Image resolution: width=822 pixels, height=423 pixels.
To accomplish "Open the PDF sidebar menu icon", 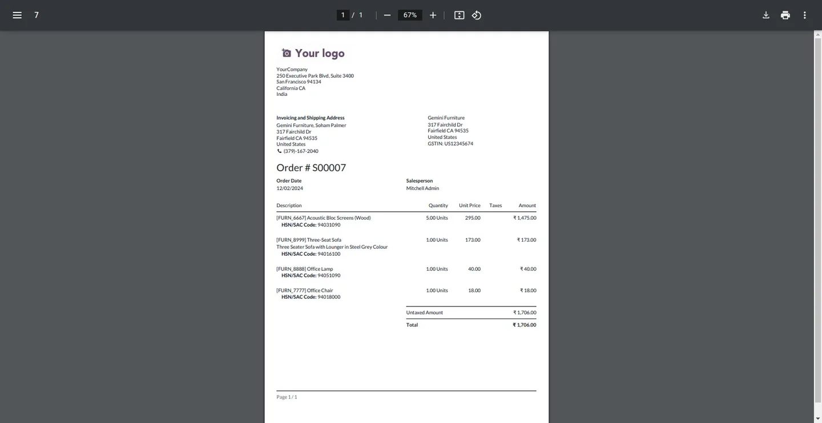I will coord(17,15).
